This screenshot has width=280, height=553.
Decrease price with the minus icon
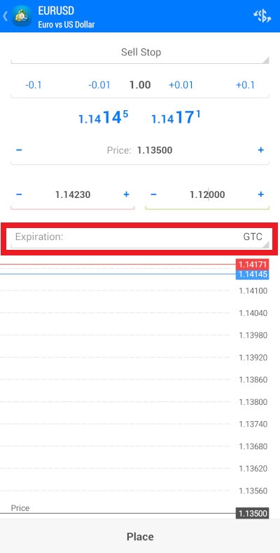click(x=19, y=150)
